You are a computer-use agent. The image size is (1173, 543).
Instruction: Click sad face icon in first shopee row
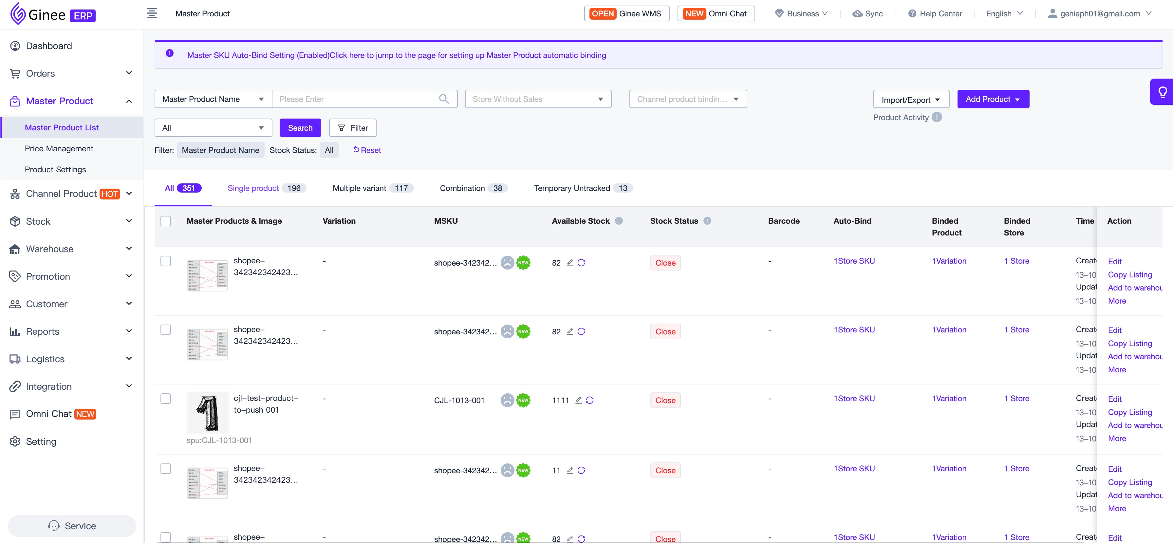(507, 263)
